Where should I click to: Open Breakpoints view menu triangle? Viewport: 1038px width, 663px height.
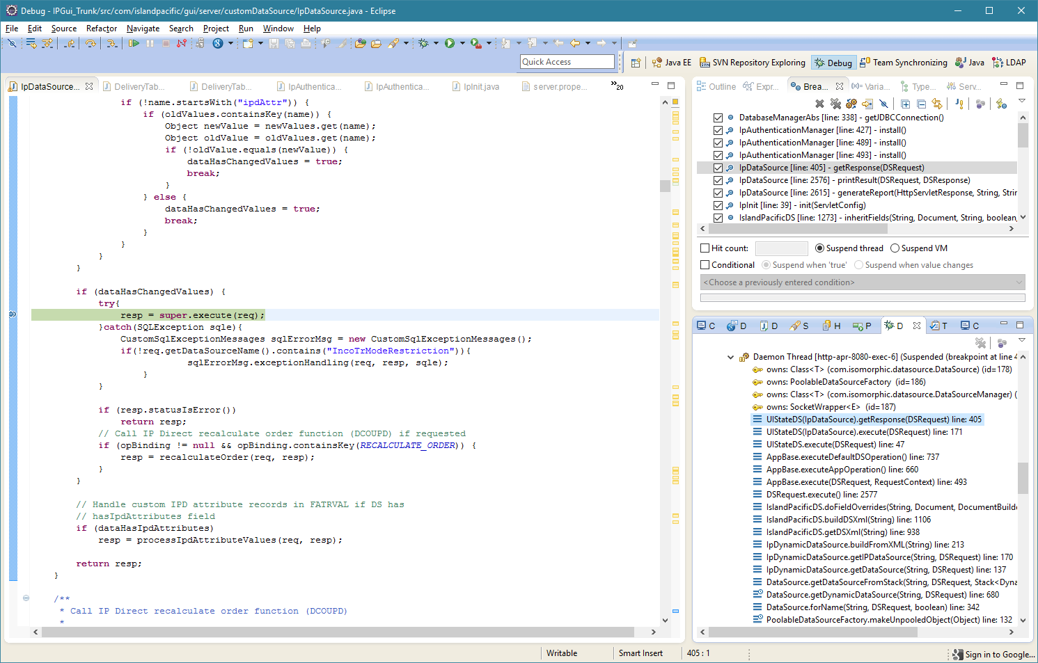(1022, 101)
